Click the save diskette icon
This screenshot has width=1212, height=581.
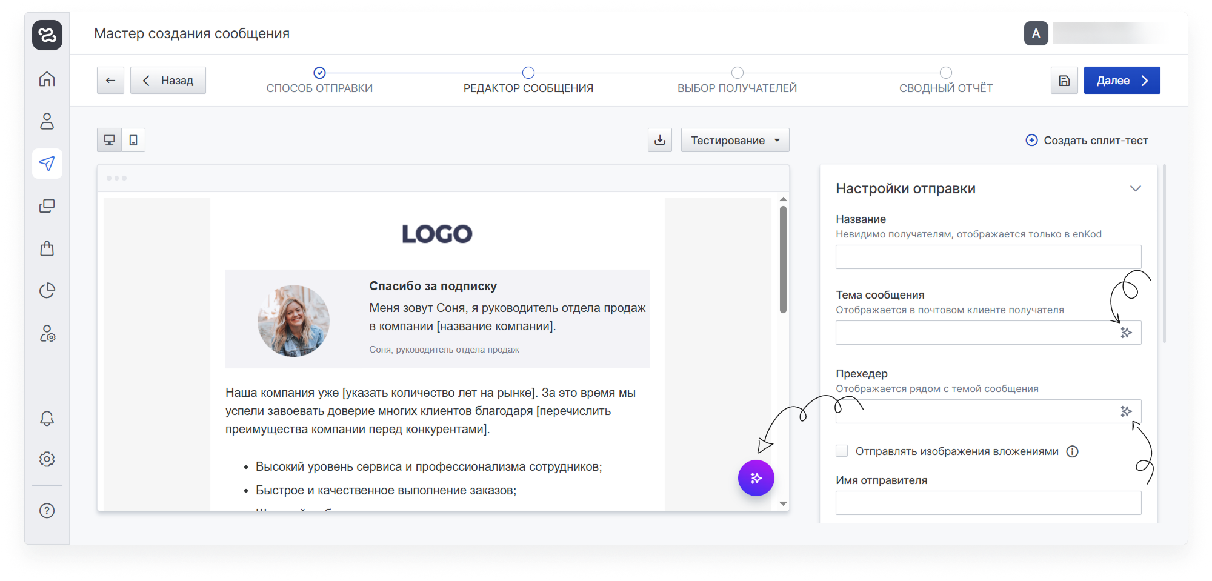(1064, 81)
